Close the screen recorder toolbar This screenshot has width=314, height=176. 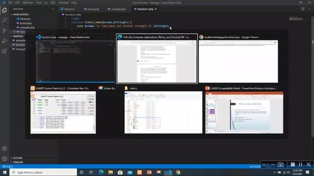[309, 165]
